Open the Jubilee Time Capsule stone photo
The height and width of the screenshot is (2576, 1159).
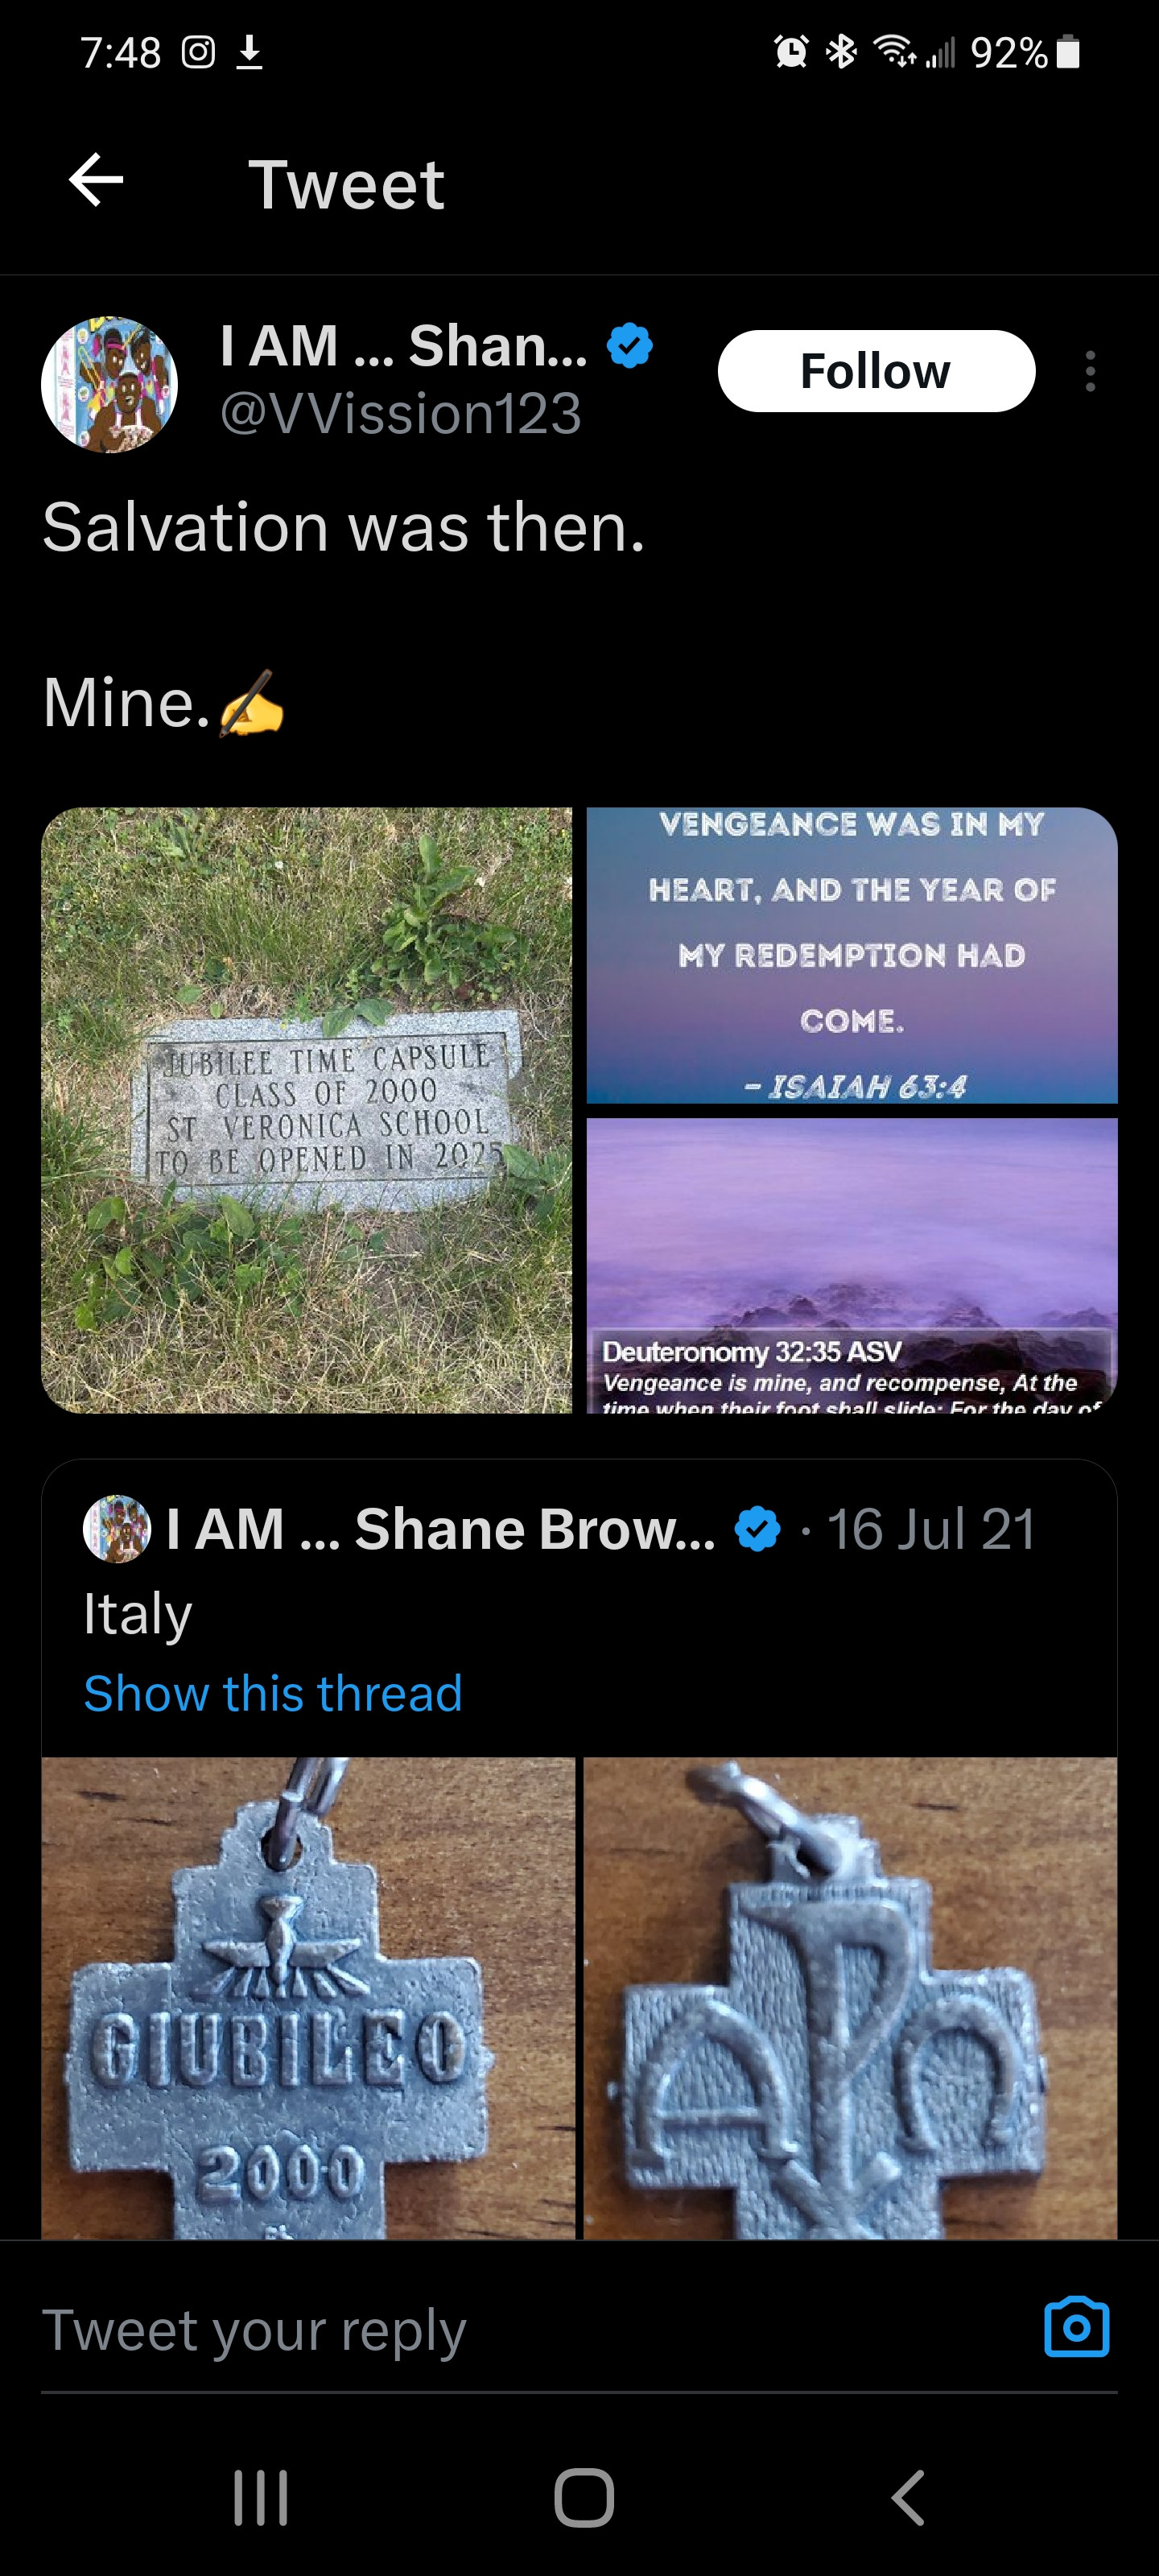[x=306, y=1110]
